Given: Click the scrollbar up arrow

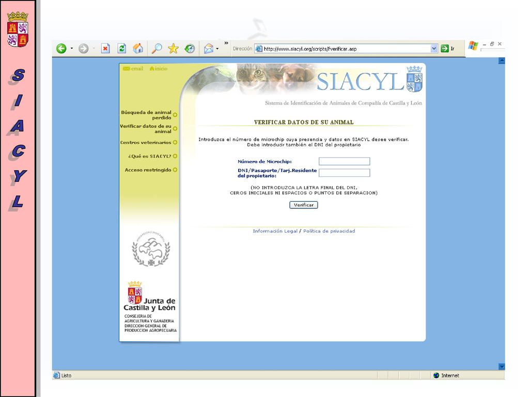Looking at the screenshot, I should point(502,61).
